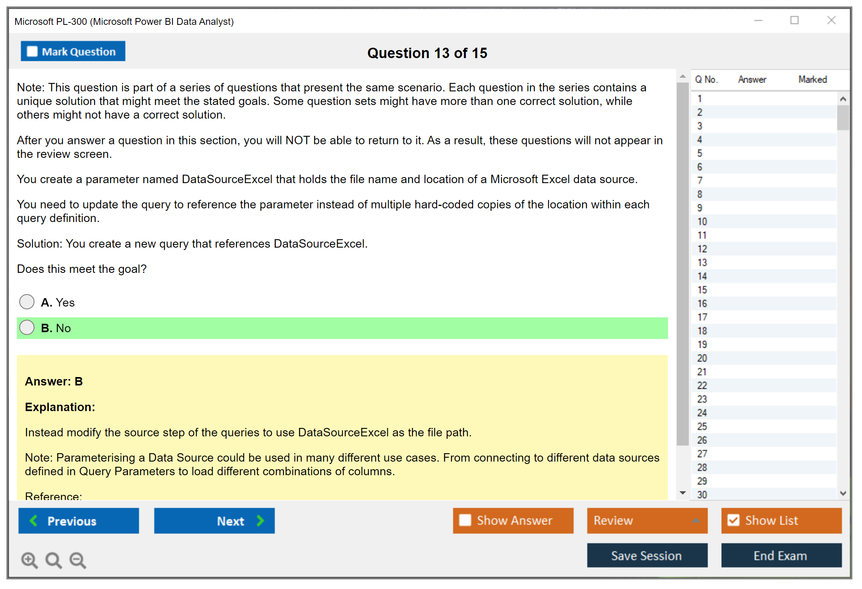
Task: Expand the Review dropdown arrow
Action: (x=696, y=520)
